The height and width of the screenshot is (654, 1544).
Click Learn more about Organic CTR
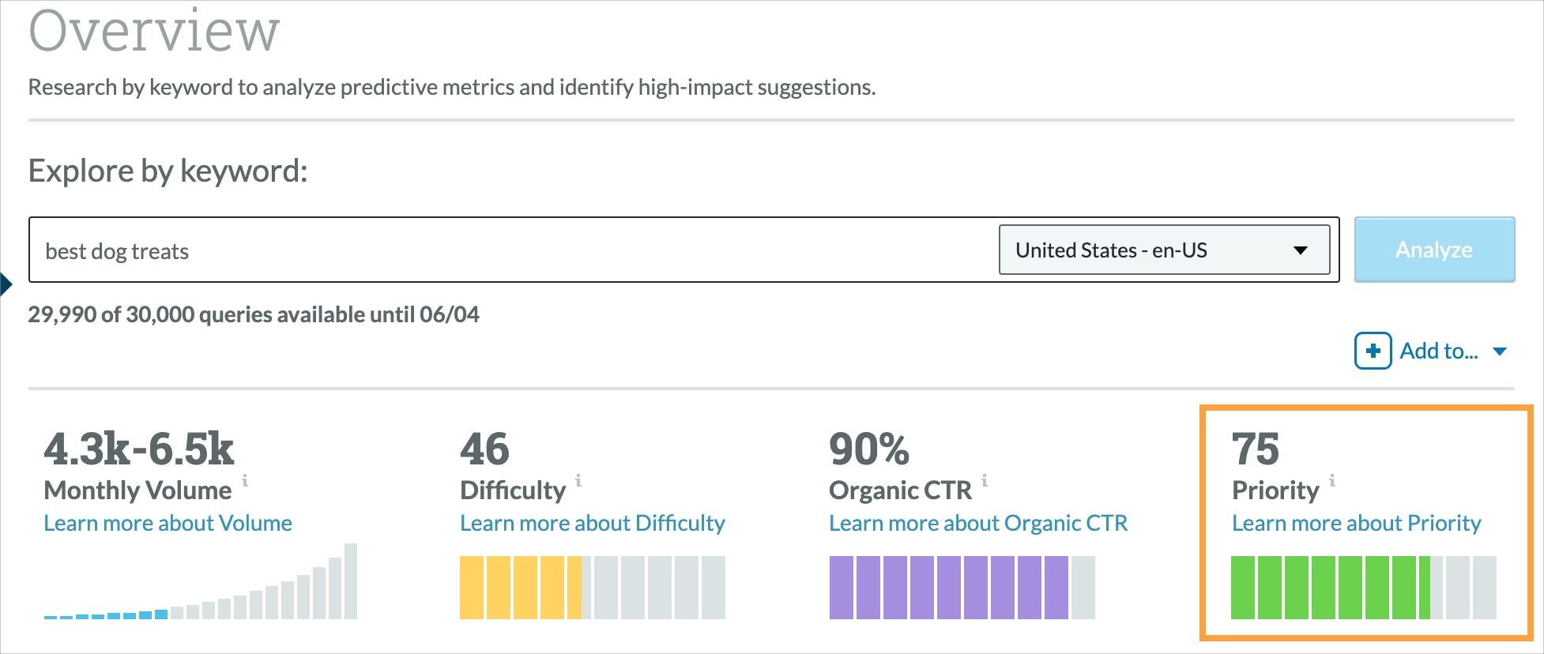[977, 522]
